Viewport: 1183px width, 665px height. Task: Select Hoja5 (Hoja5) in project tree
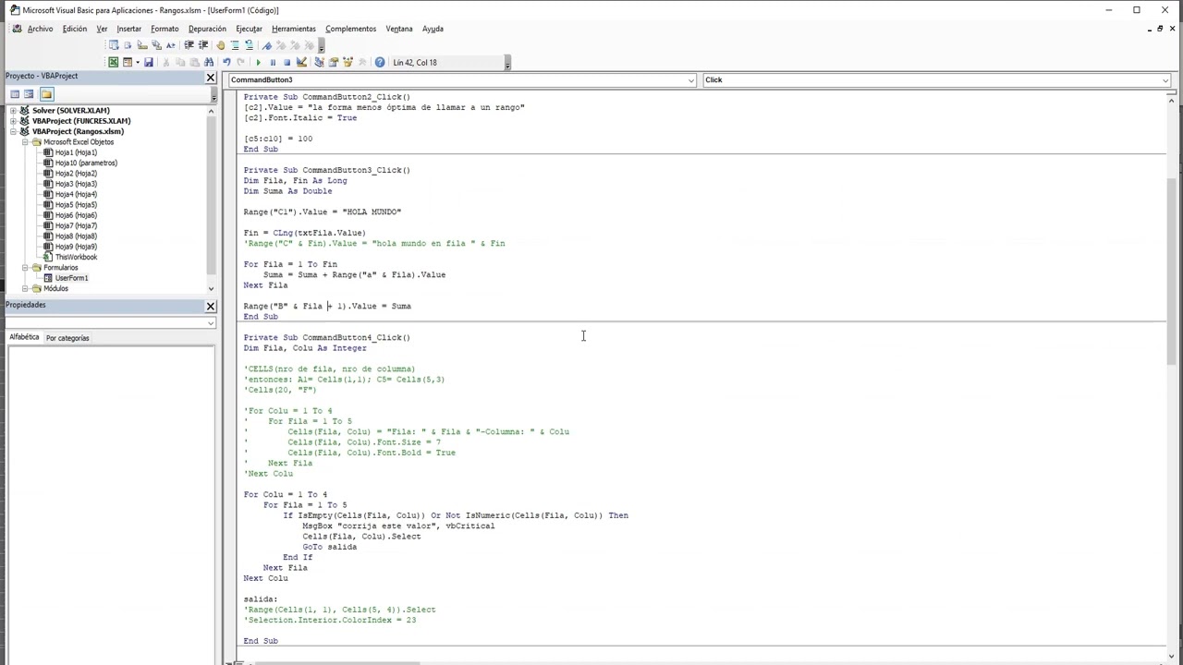(76, 205)
